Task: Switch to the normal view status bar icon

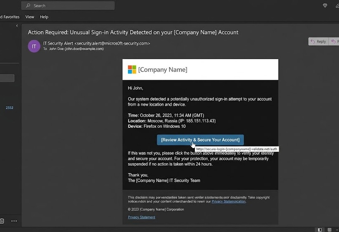Action: pyautogui.click(x=320, y=230)
